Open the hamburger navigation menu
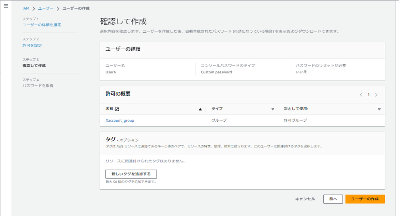399x216 pixels. point(6,6)
